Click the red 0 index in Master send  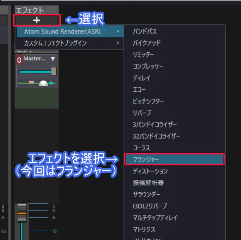tap(20, 60)
